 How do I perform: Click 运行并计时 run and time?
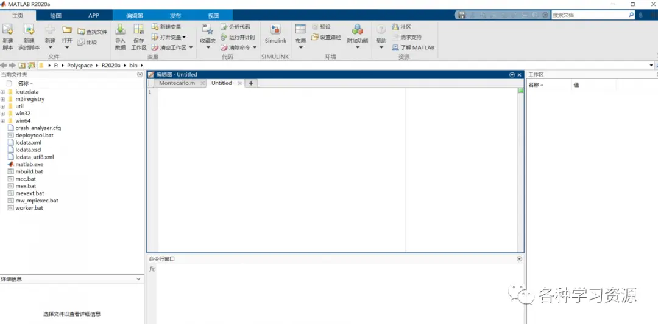[x=238, y=37]
